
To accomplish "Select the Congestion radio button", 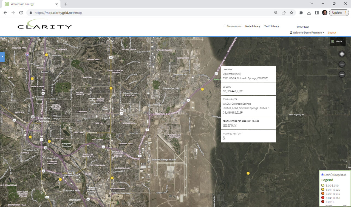I will [332, 175].
